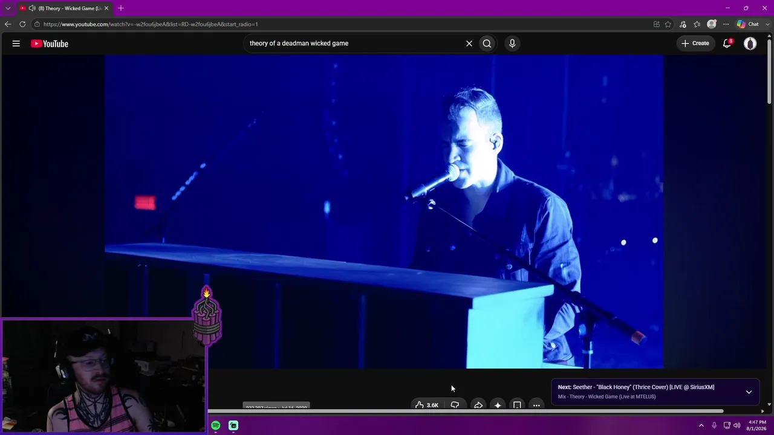The width and height of the screenshot is (774, 435).
Task: Click the video player to pause
Action: 384,211
